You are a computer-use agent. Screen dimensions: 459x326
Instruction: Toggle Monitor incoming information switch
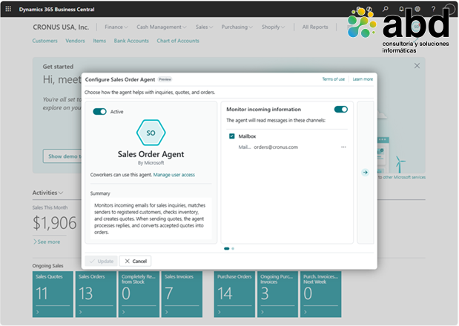(341, 110)
